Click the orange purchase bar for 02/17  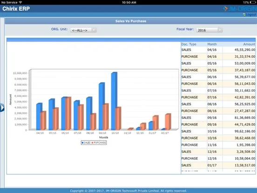click(x=168, y=122)
